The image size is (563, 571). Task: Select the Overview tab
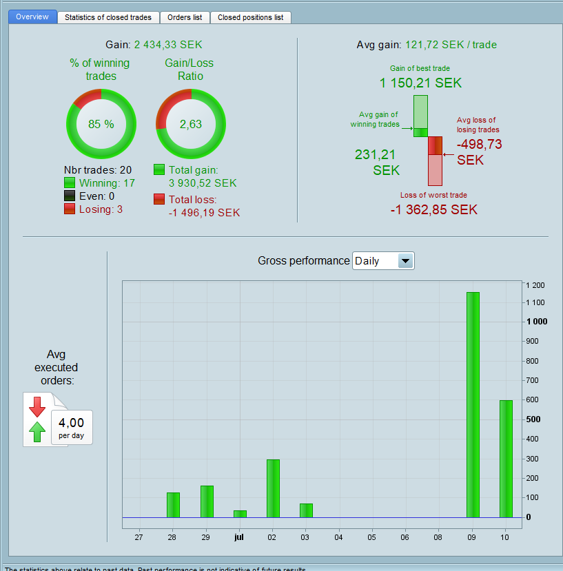coord(32,17)
